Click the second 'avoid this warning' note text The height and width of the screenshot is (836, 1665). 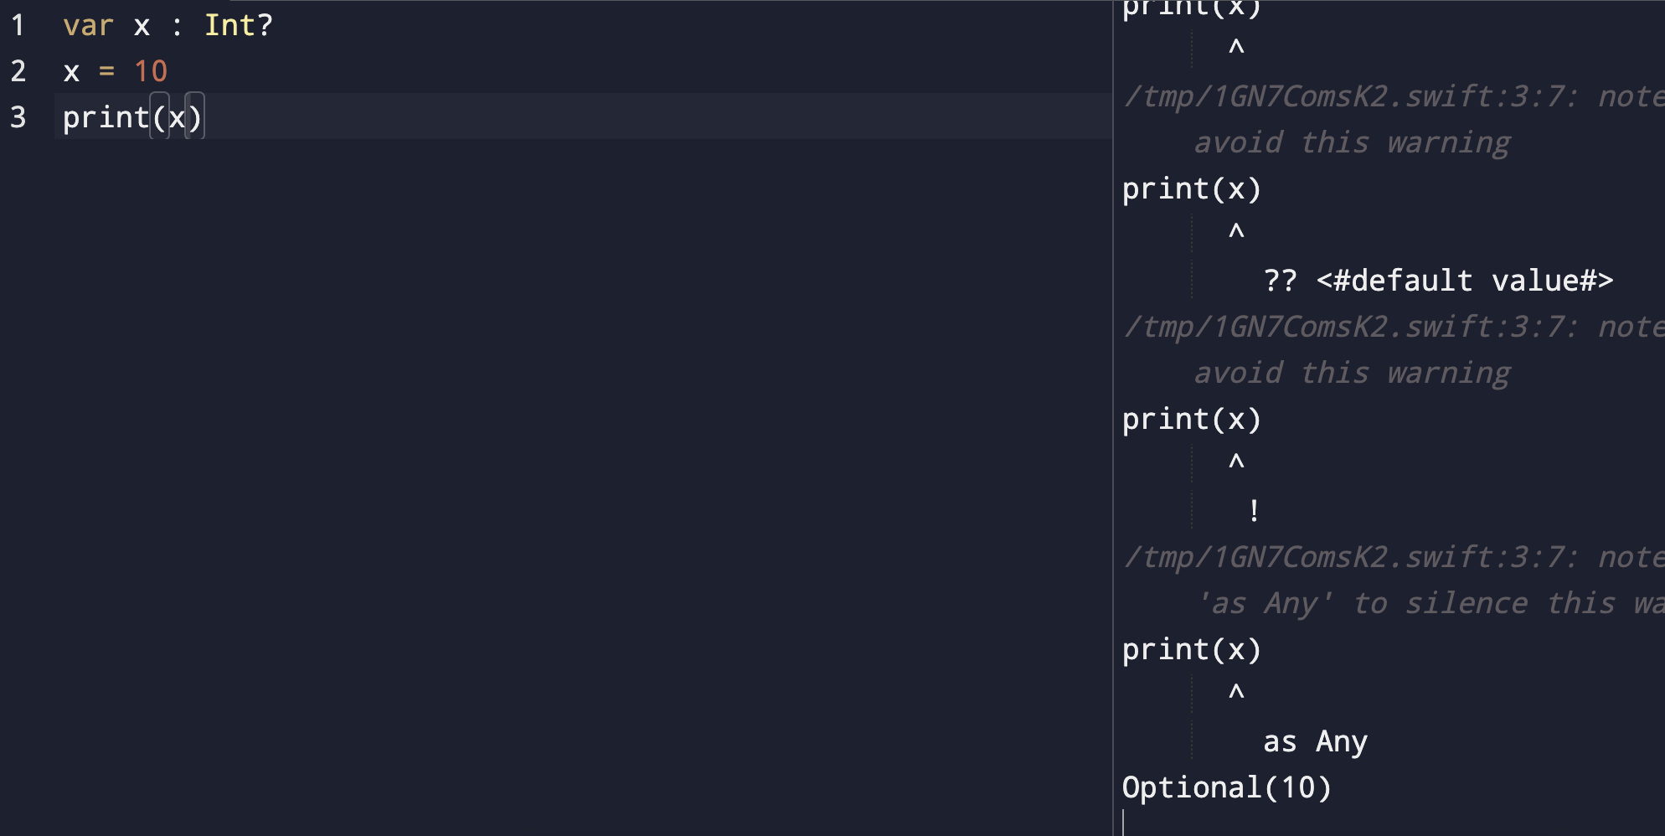[1352, 373]
